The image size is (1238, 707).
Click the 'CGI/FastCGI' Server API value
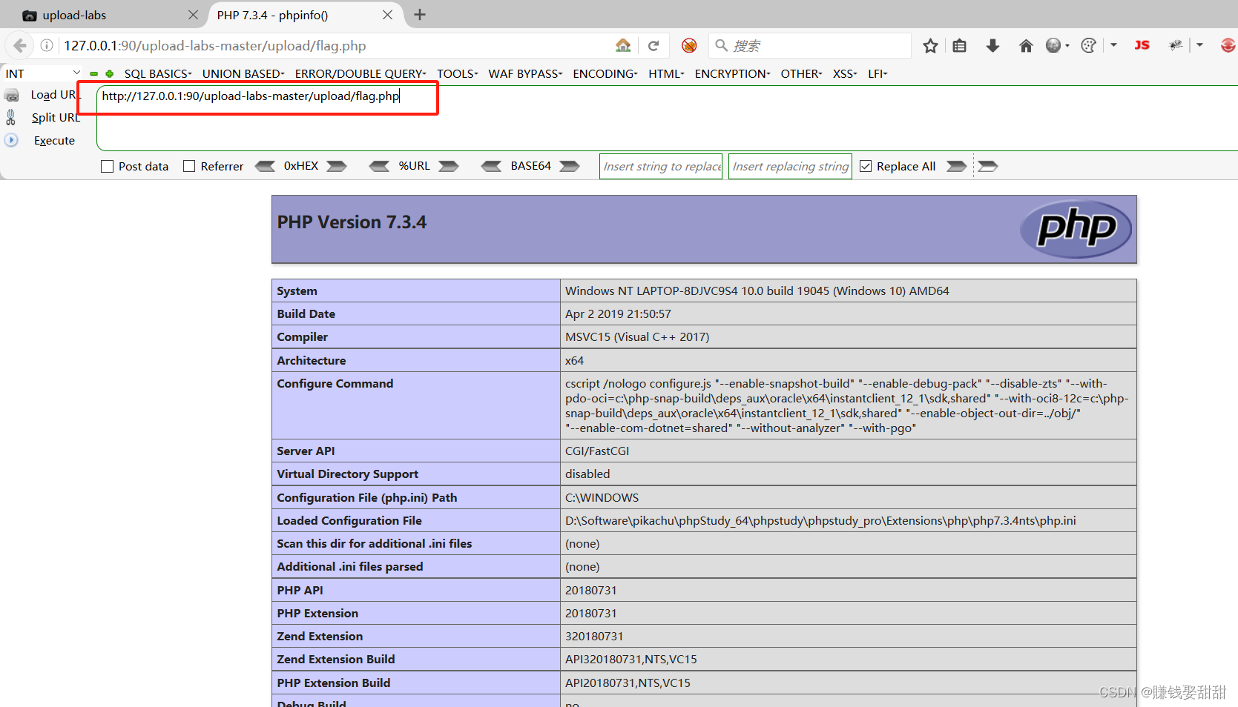click(x=597, y=451)
